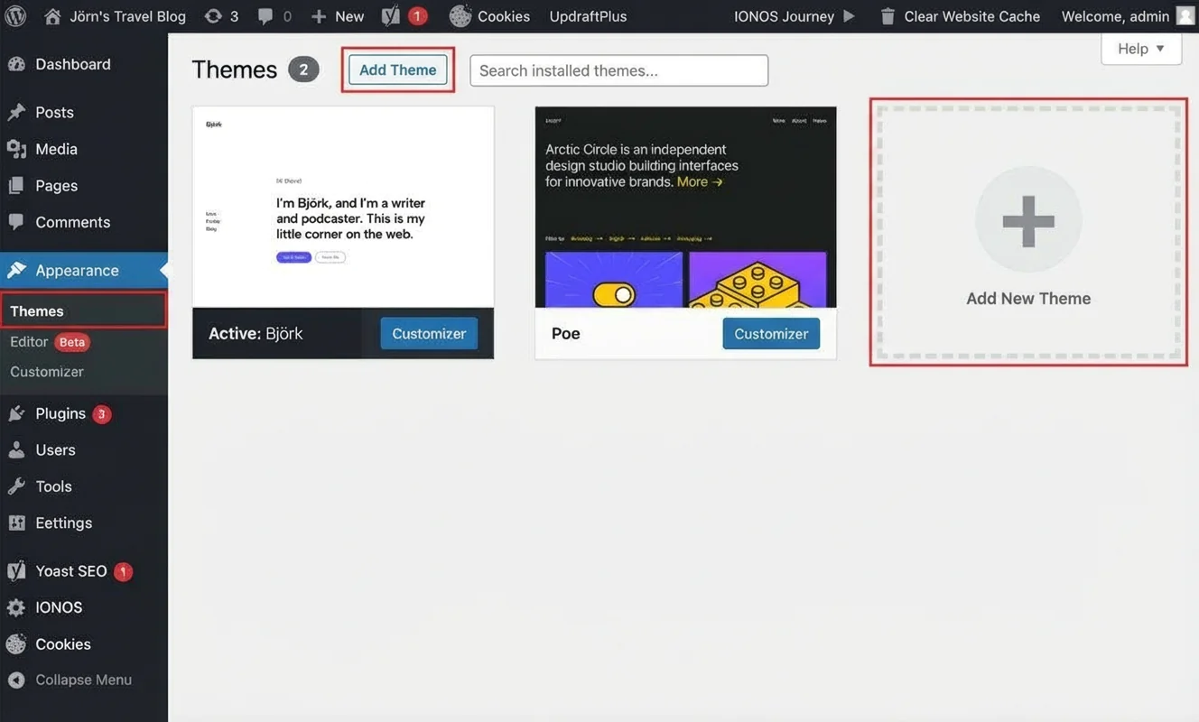Viewport: 1199px width, 722px height.
Task: Select the Media library icon in sidebar
Action: click(18, 148)
